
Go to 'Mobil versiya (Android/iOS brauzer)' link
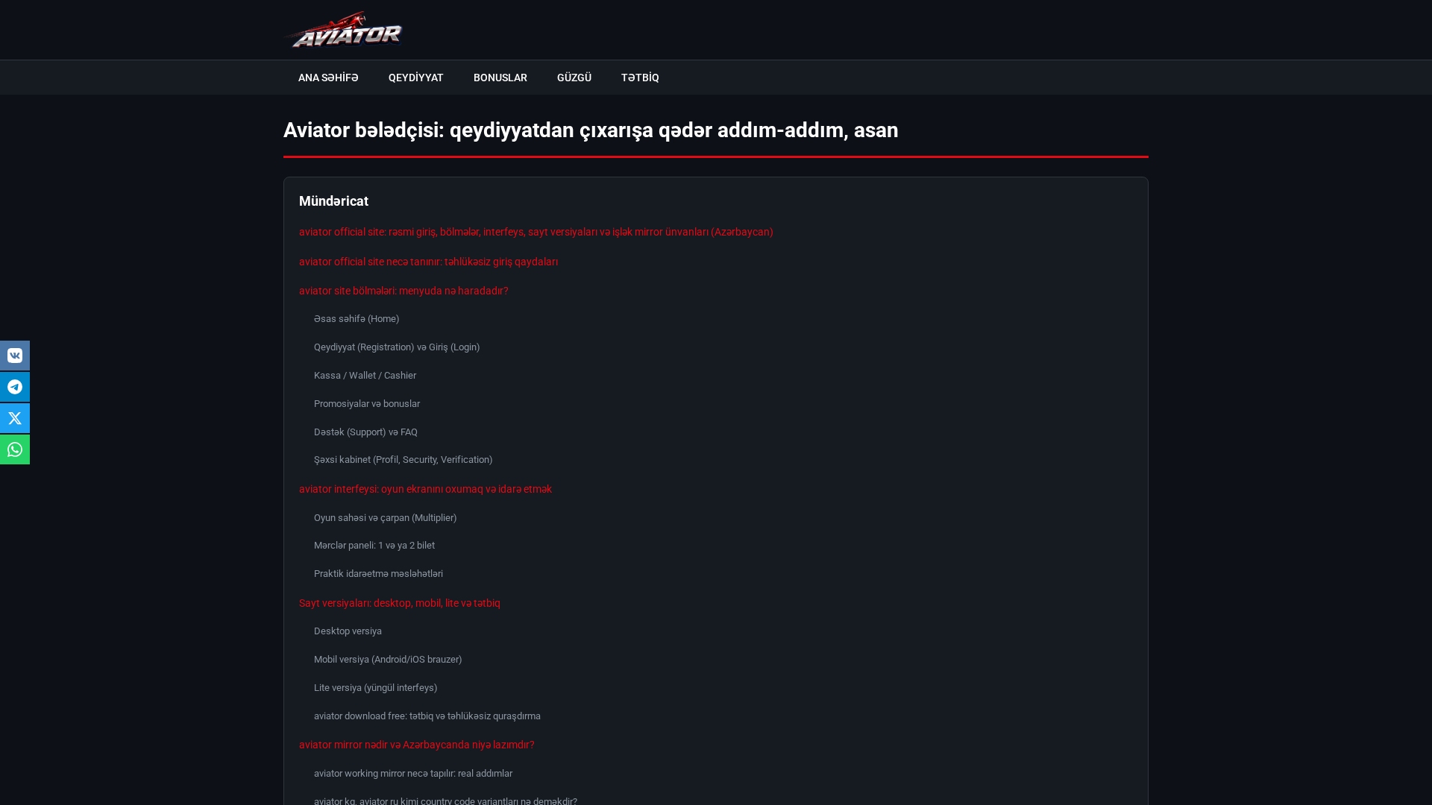(x=388, y=660)
